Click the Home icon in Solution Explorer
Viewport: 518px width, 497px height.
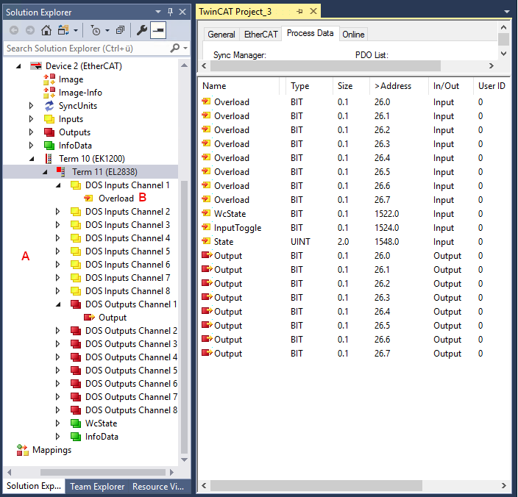[x=46, y=30]
